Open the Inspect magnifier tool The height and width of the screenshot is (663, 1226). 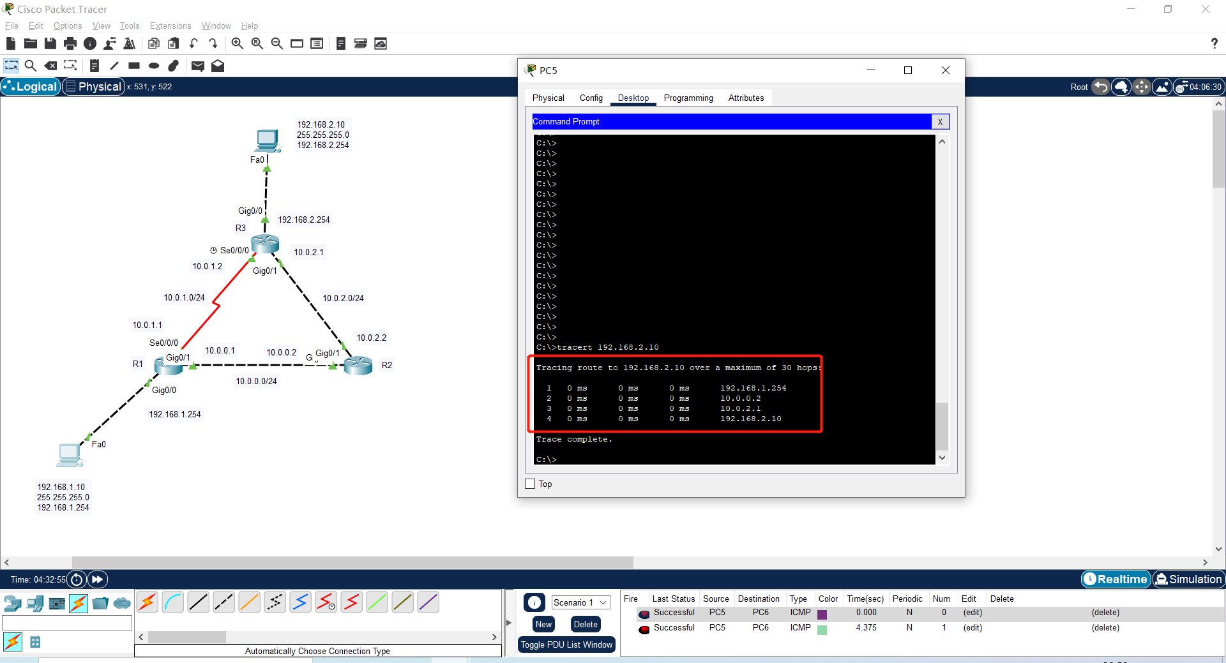[31, 66]
